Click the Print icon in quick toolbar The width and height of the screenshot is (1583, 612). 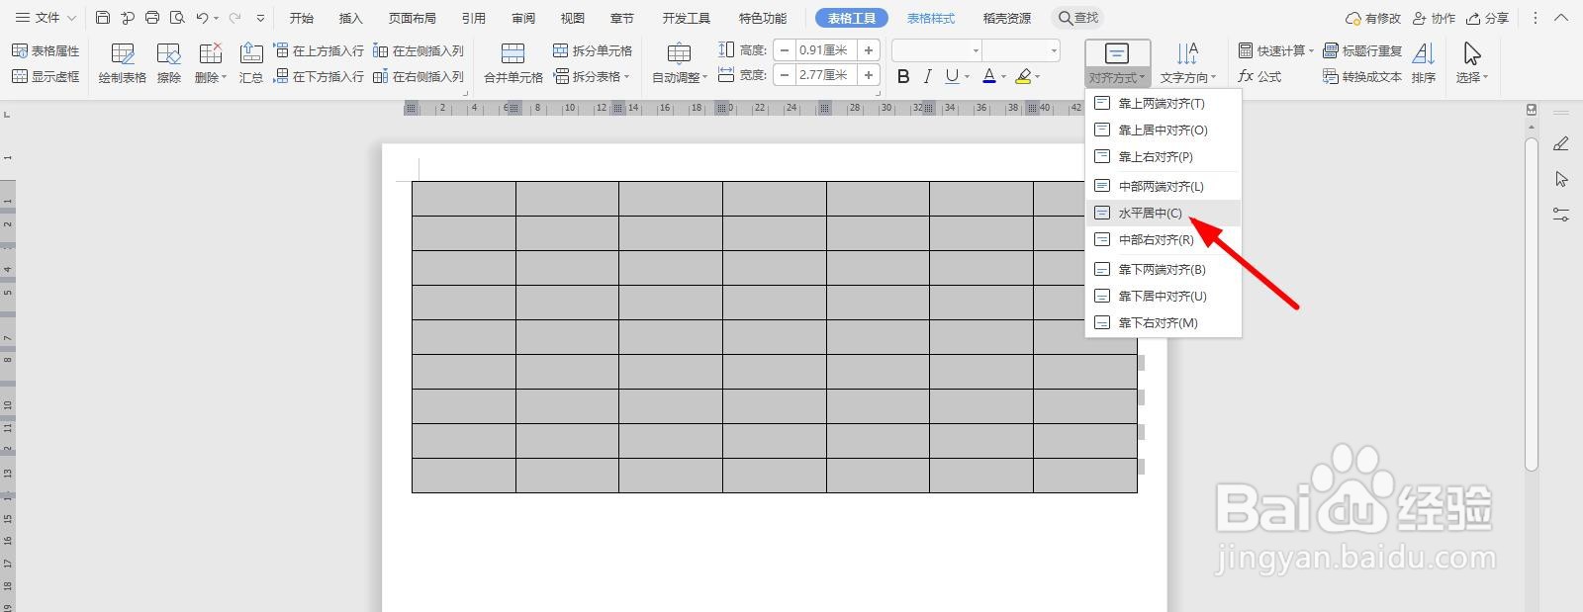tap(152, 18)
